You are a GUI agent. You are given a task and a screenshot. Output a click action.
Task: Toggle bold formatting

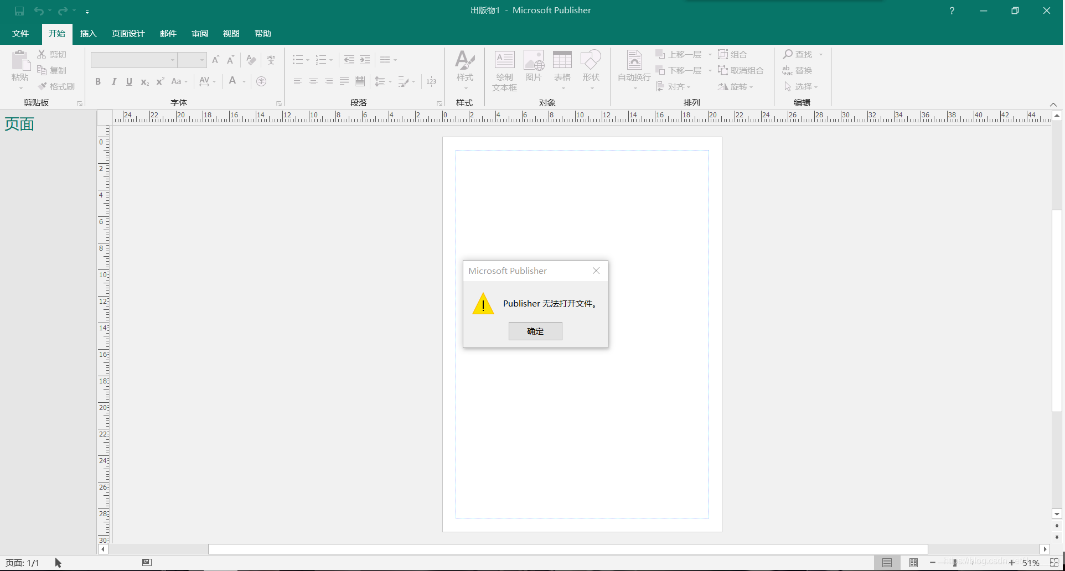98,81
